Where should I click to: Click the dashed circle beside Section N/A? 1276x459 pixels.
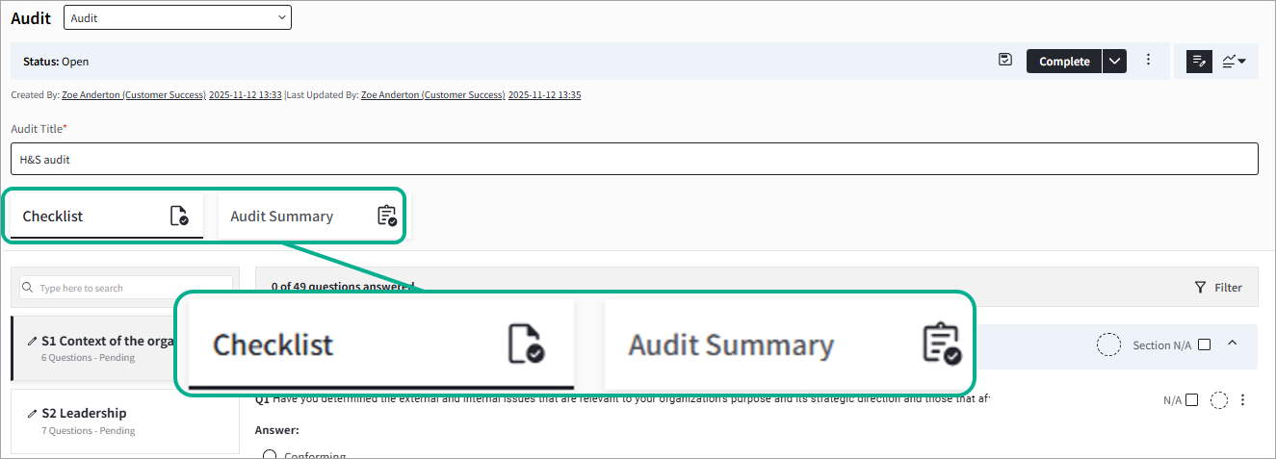[x=1109, y=344]
